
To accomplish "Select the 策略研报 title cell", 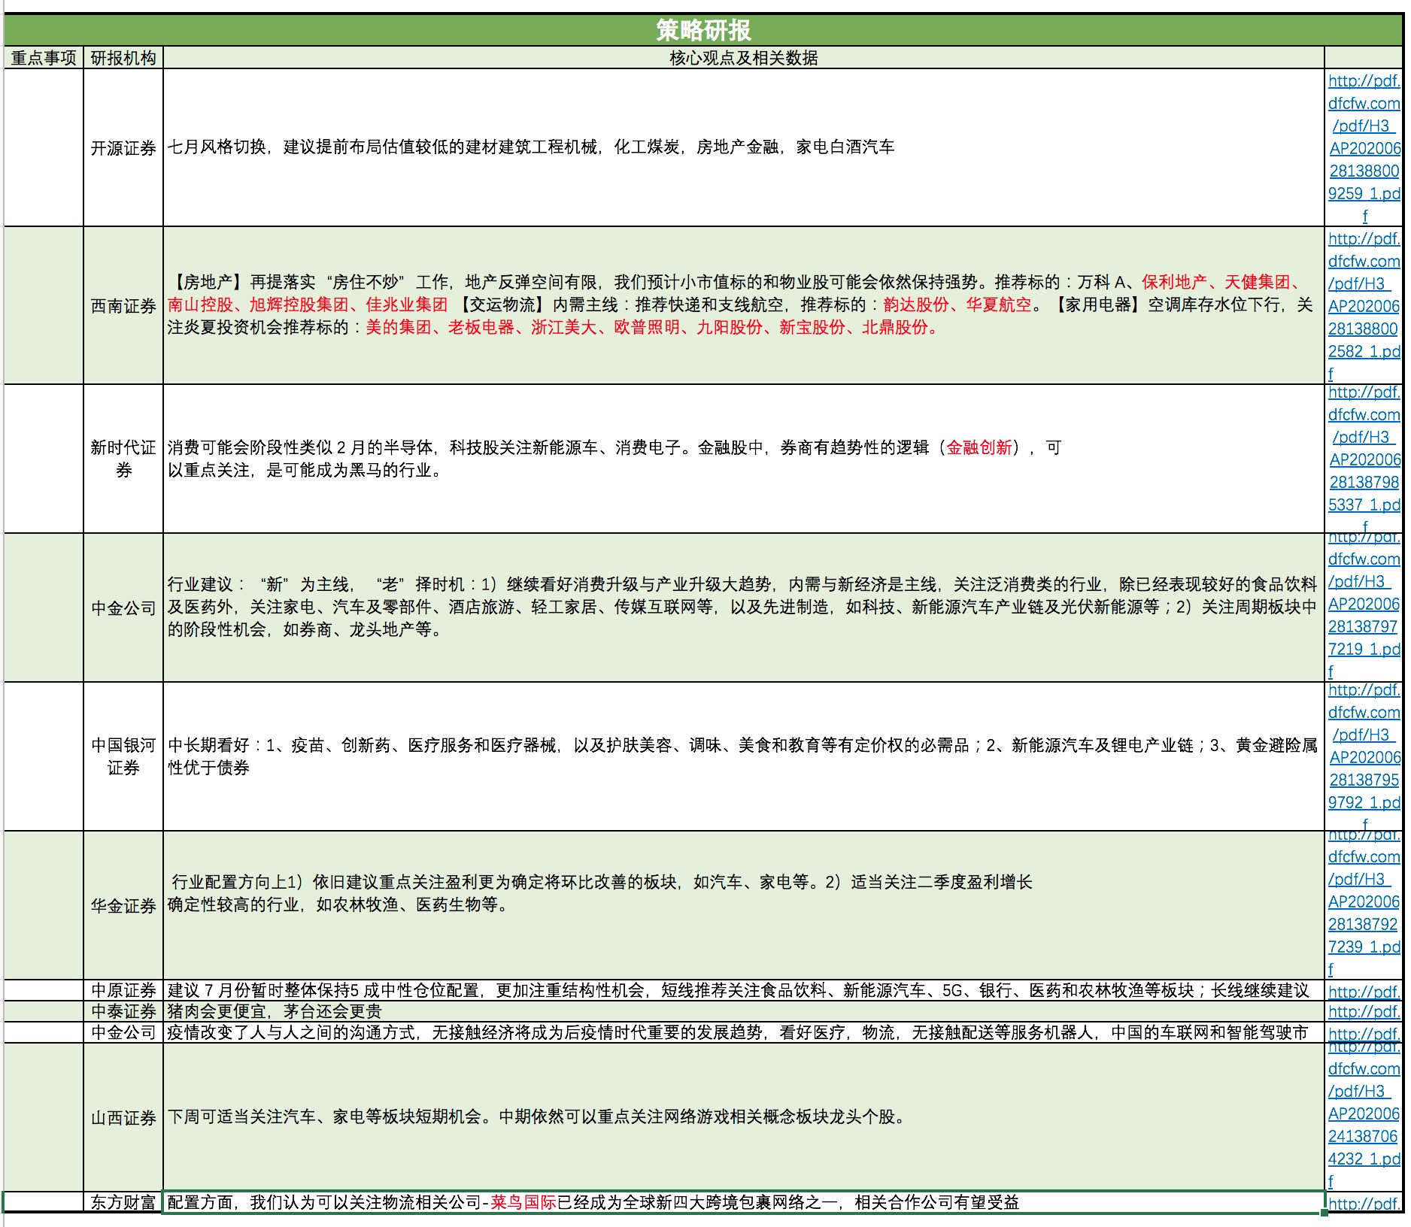I will point(703,30).
